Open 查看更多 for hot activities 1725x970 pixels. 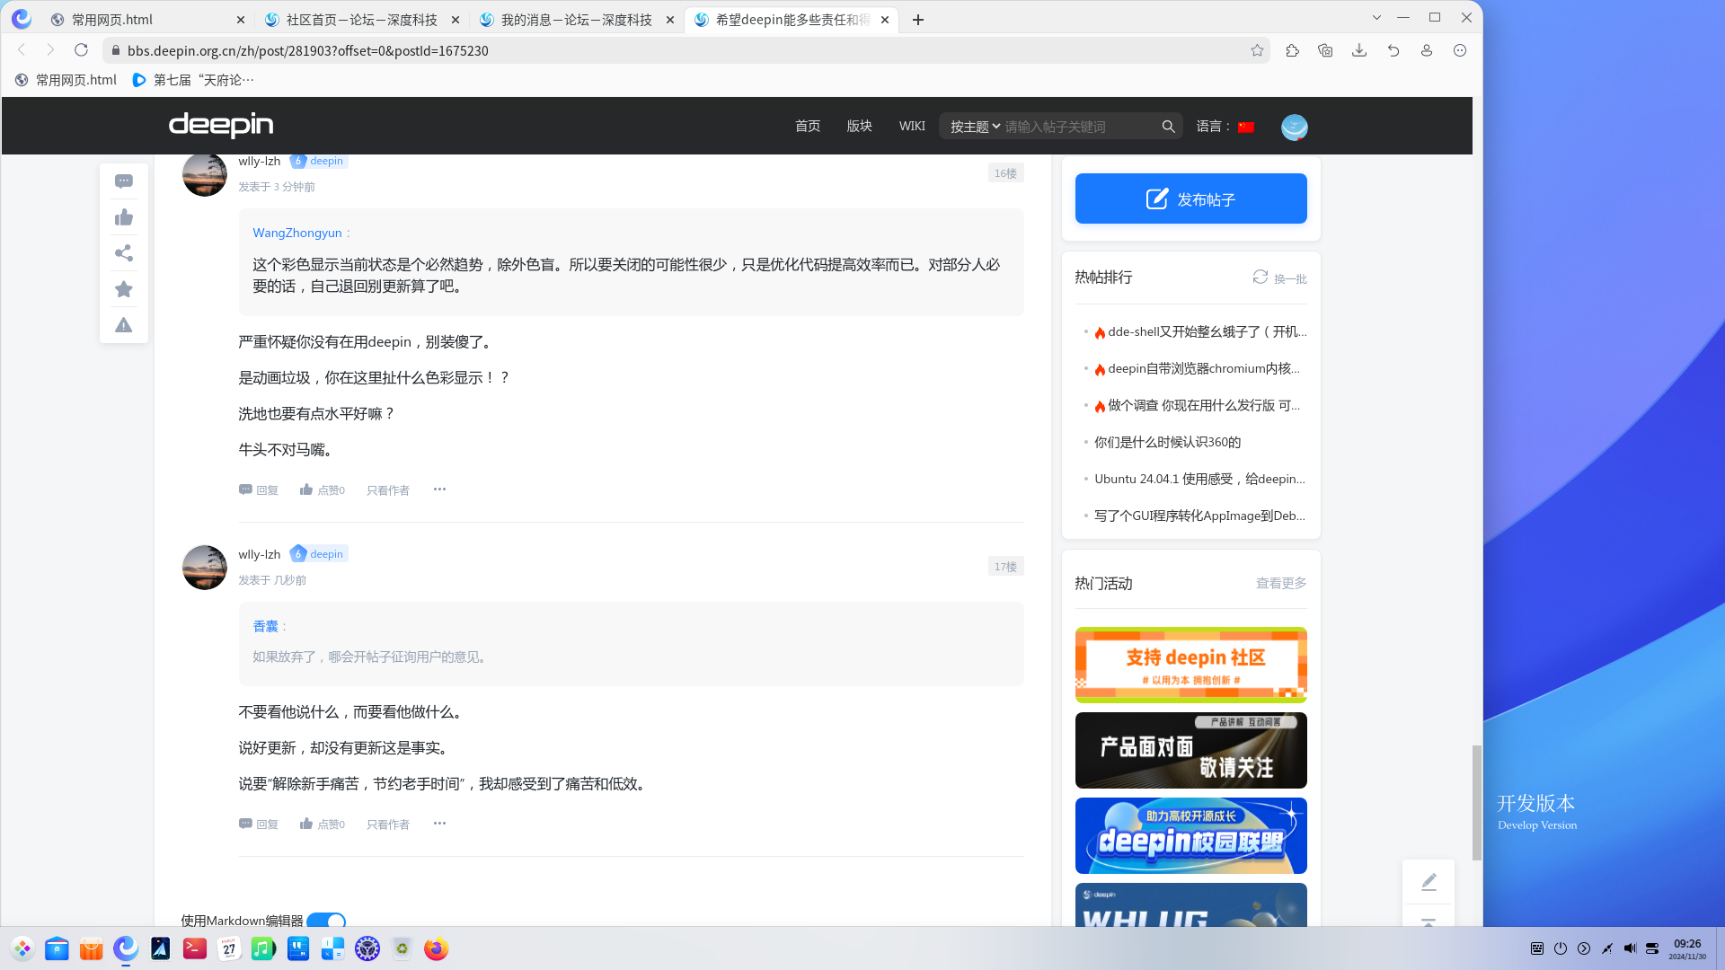point(1281,584)
